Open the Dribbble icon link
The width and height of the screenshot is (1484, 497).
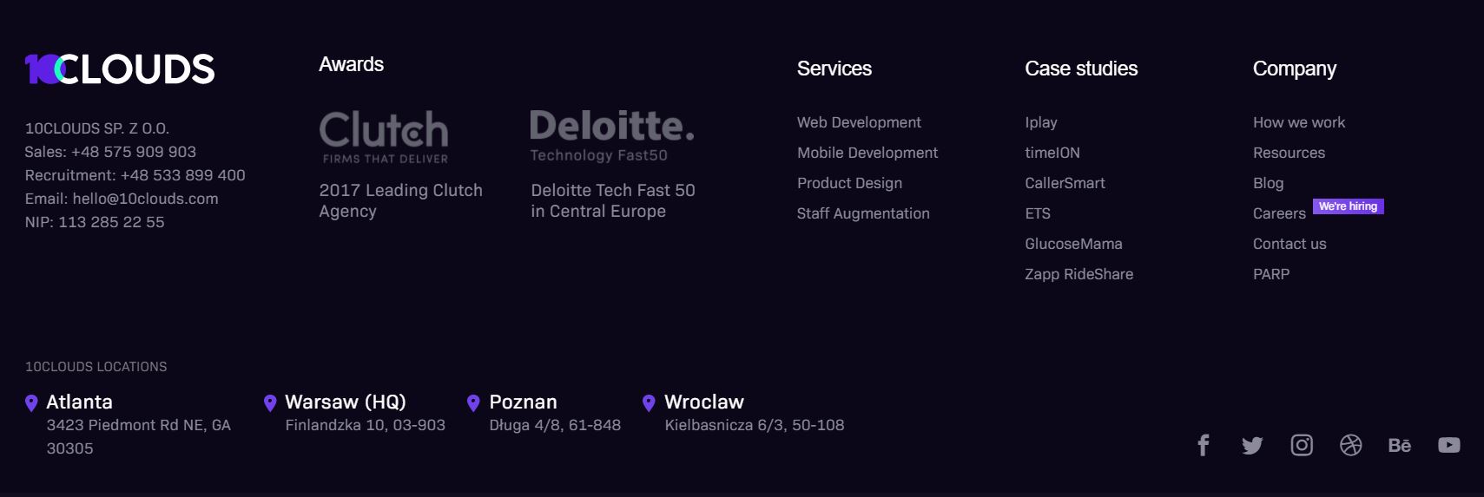coord(1350,445)
